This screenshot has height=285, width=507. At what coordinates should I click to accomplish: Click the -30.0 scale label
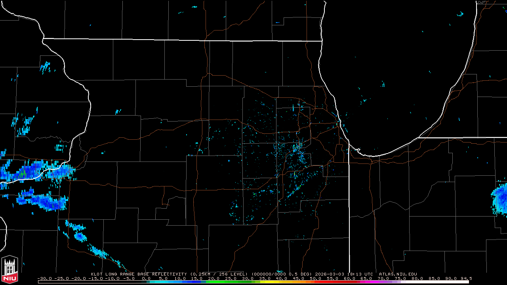(x=45, y=278)
